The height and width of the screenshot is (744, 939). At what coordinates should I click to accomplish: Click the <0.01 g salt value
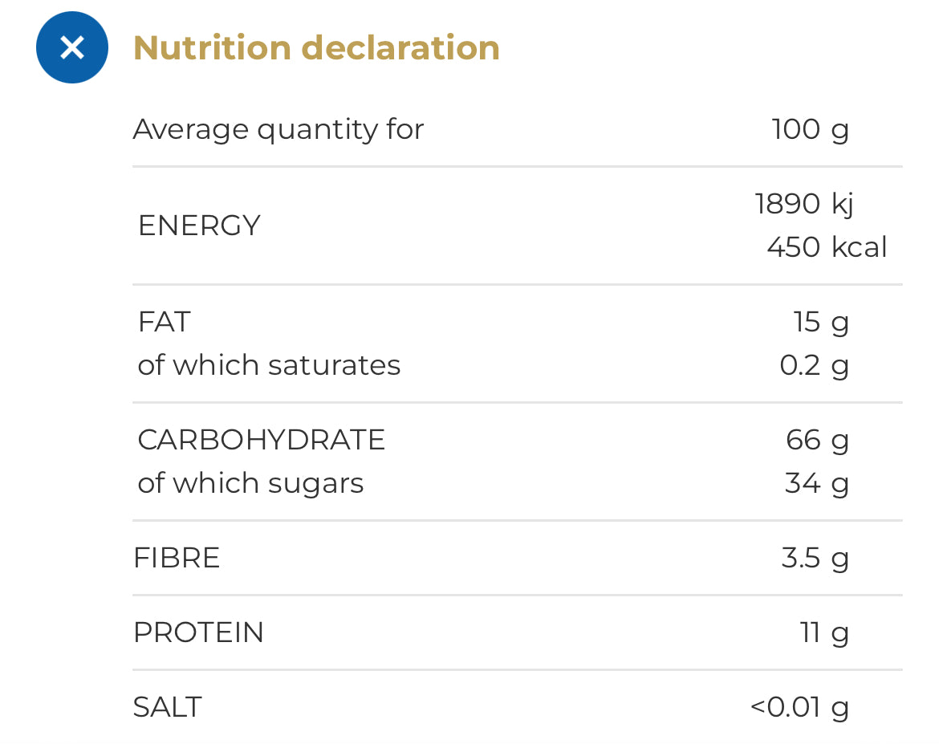click(x=799, y=708)
